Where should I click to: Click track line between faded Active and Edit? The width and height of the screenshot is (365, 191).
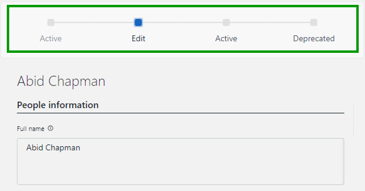(x=95, y=23)
